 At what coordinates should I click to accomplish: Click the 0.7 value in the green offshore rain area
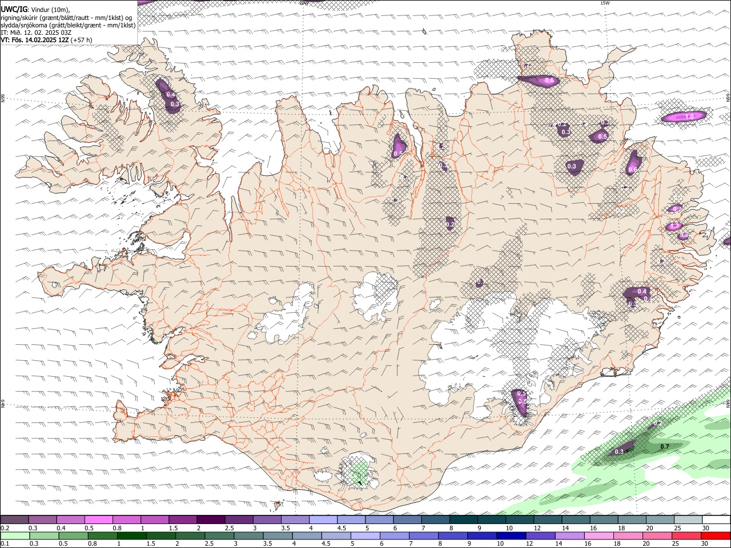pos(665,446)
